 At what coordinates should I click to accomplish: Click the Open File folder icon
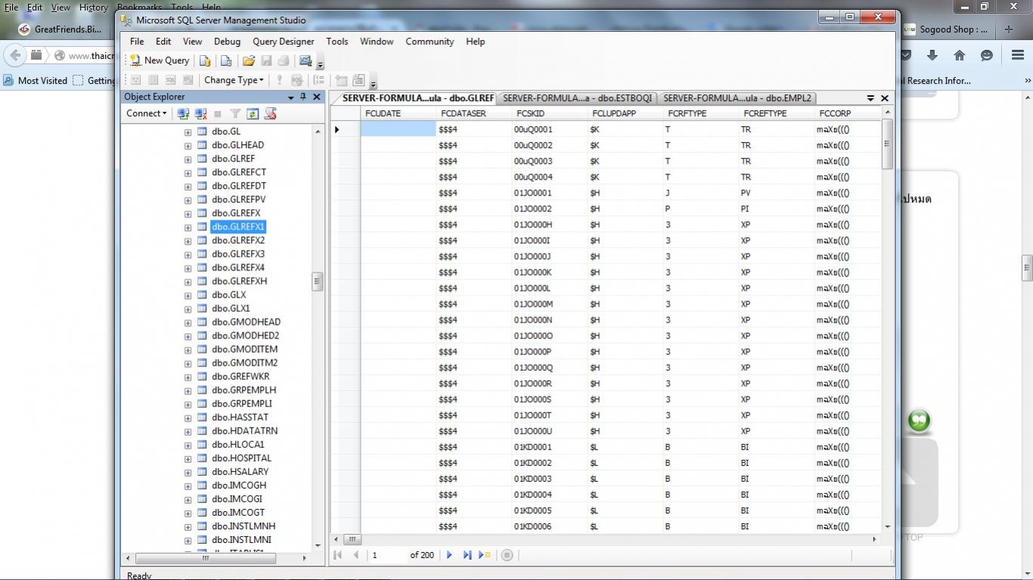[x=248, y=60]
